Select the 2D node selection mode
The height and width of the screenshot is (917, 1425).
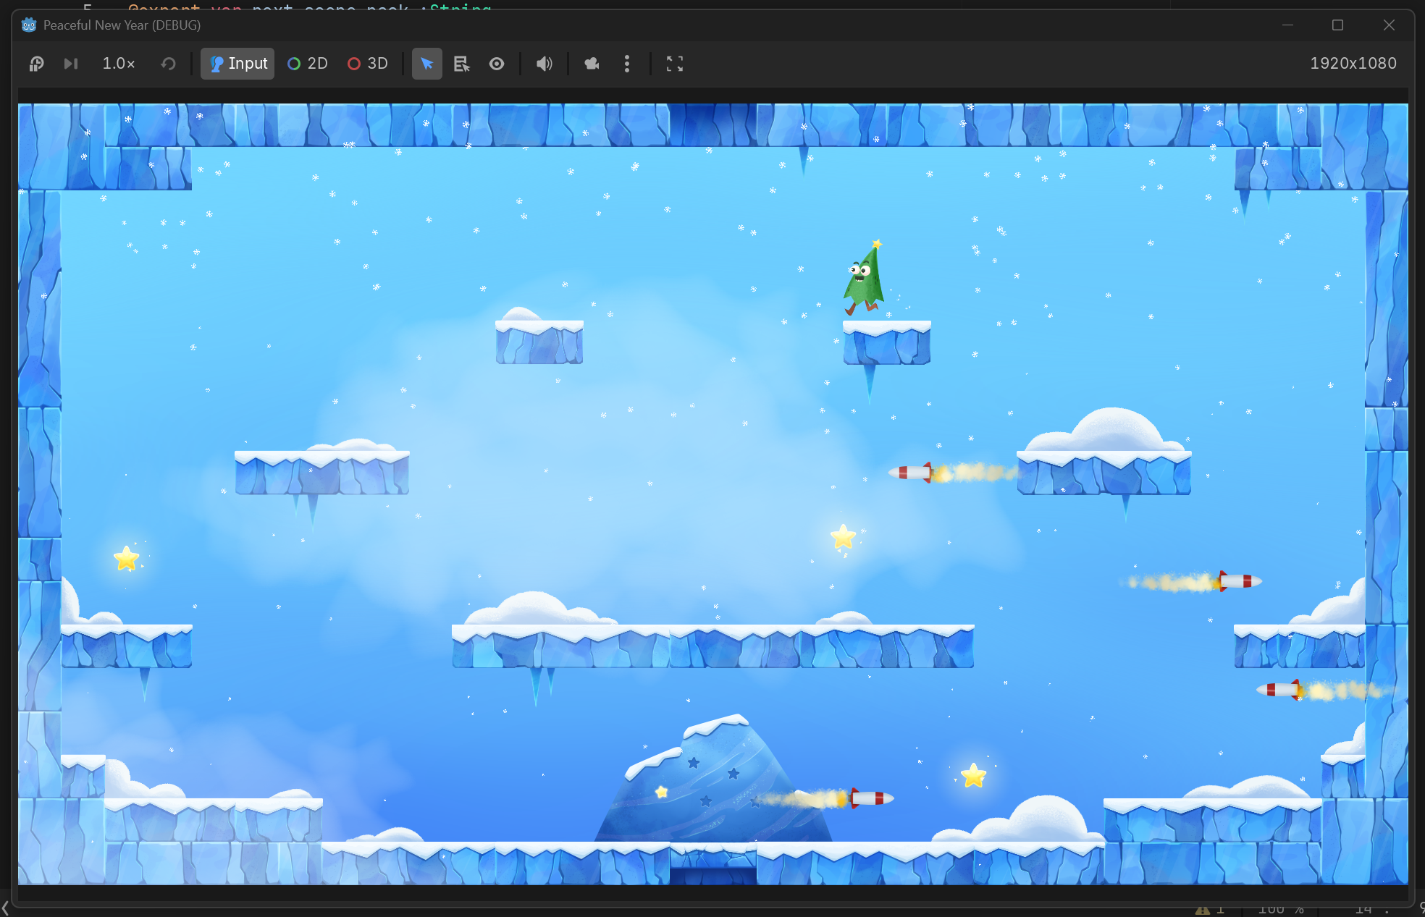[x=308, y=64]
